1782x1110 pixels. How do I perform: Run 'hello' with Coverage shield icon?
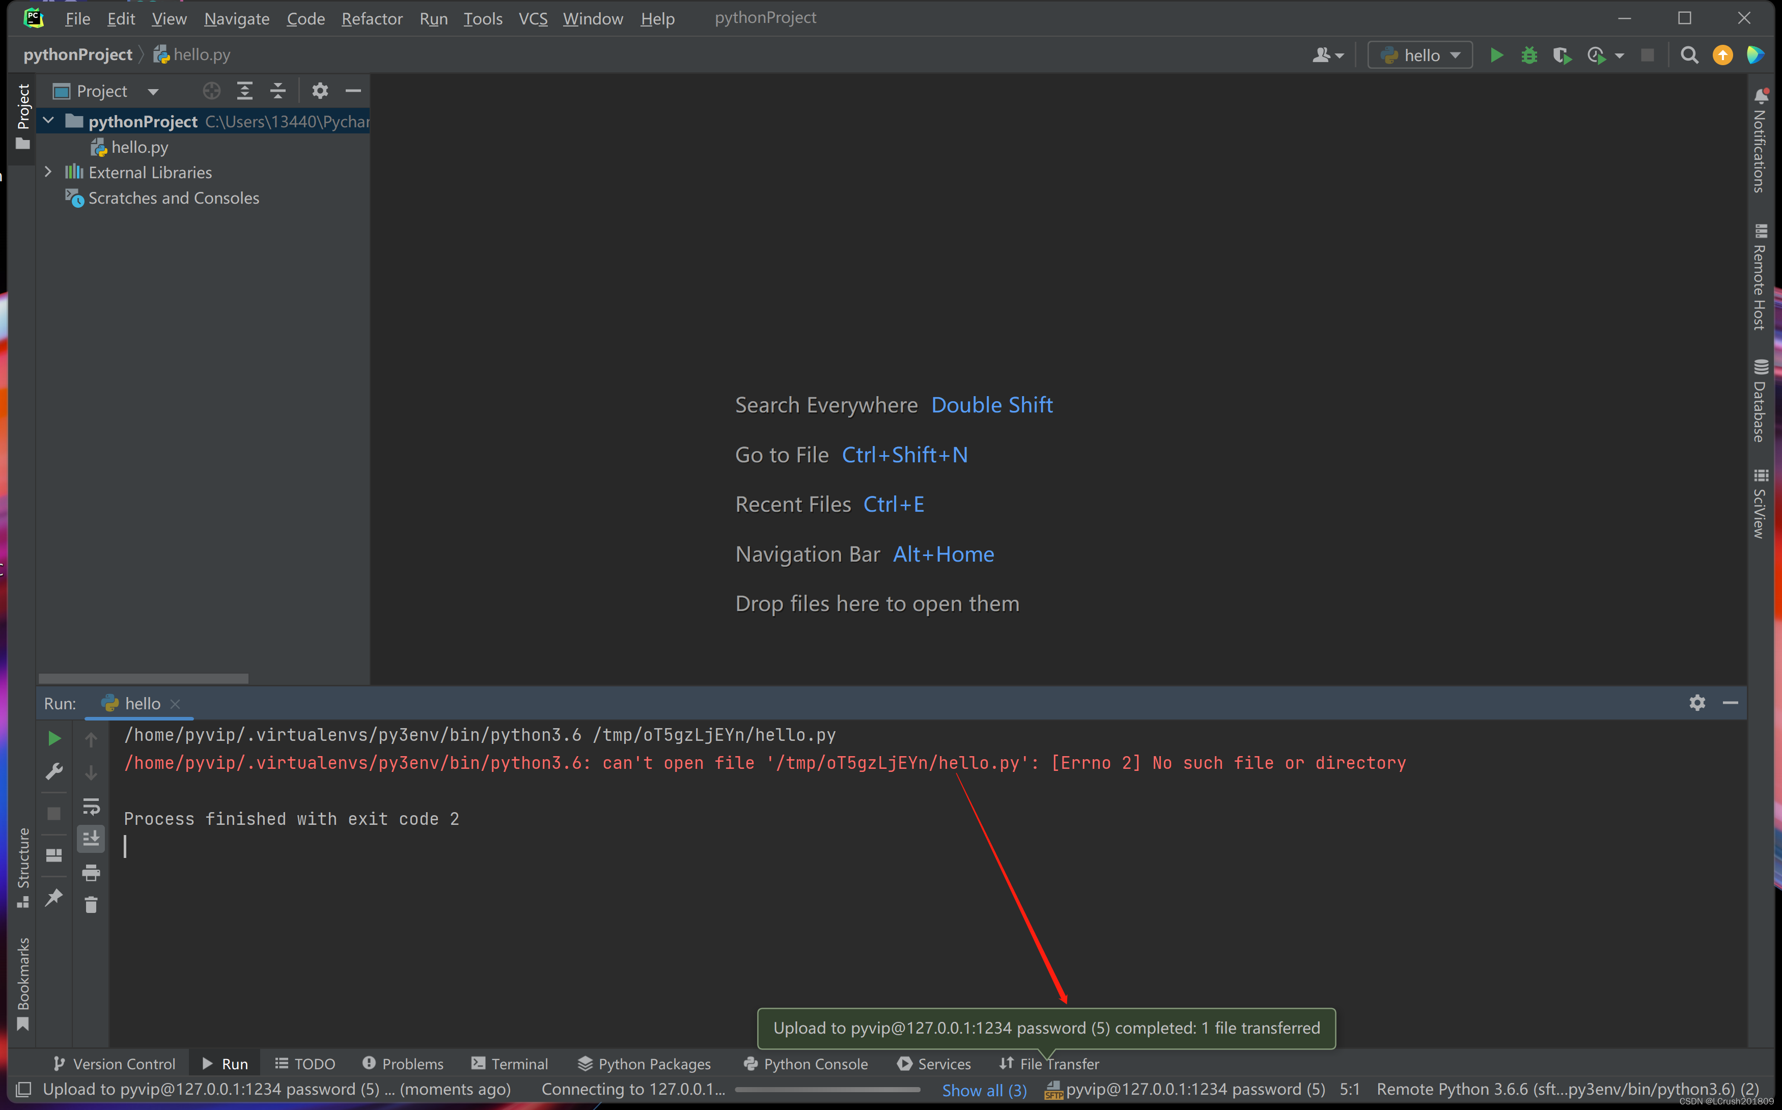click(1562, 54)
